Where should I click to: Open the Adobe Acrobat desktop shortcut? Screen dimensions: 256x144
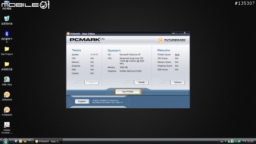(x=7, y=128)
